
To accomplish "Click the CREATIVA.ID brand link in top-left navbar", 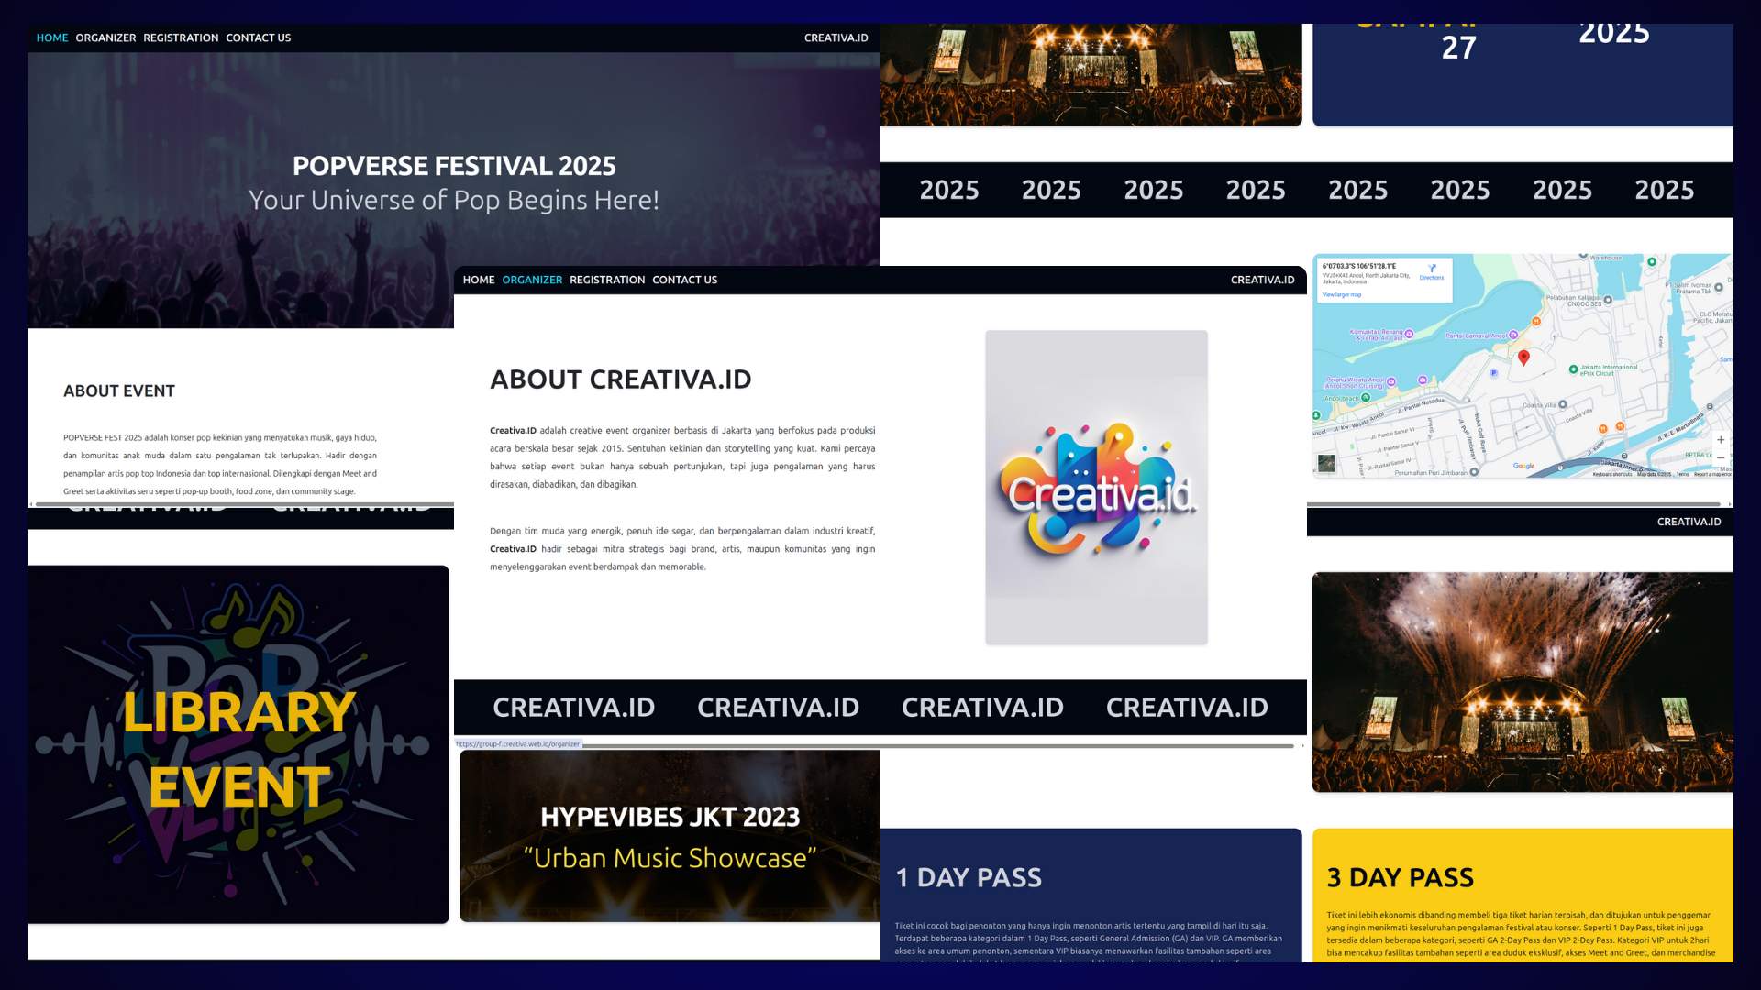I will (836, 38).
